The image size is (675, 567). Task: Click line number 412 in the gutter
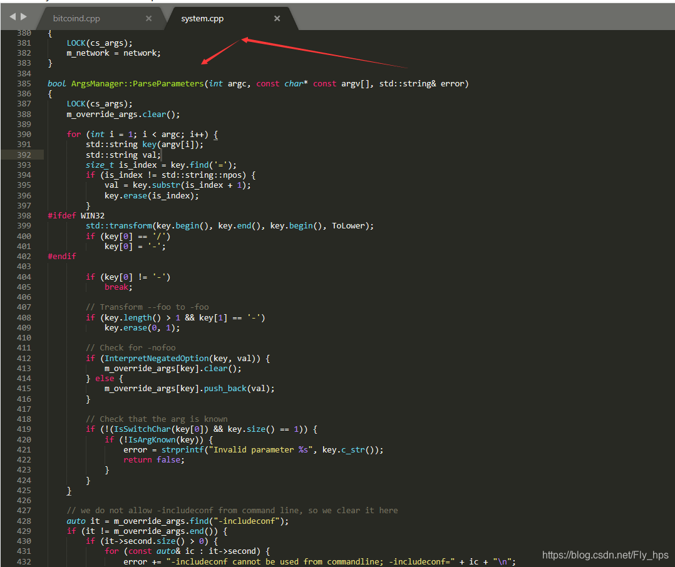coord(24,359)
